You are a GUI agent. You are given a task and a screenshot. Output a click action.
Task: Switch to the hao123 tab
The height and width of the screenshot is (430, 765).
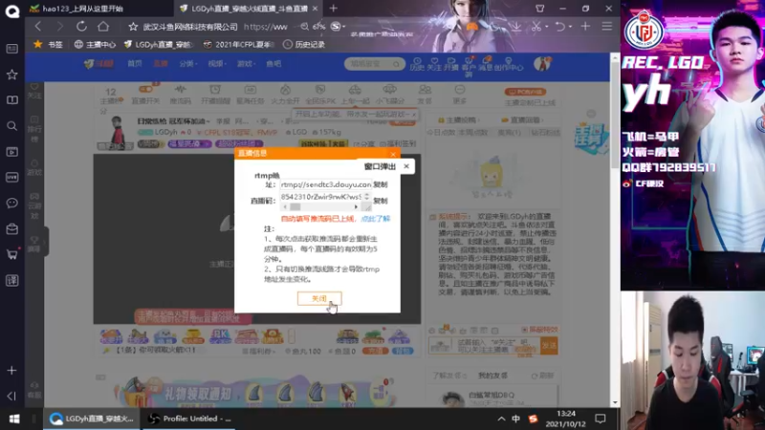pos(99,9)
